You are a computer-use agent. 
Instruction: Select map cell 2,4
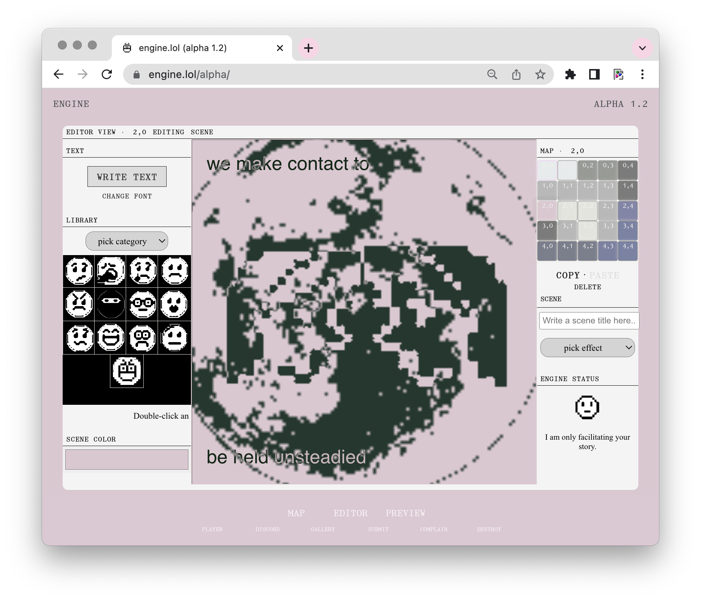point(628,210)
